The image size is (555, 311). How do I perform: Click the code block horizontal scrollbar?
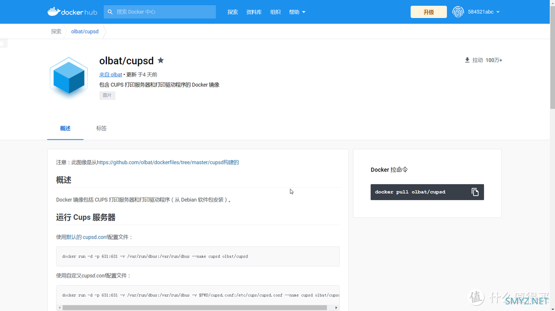195,308
